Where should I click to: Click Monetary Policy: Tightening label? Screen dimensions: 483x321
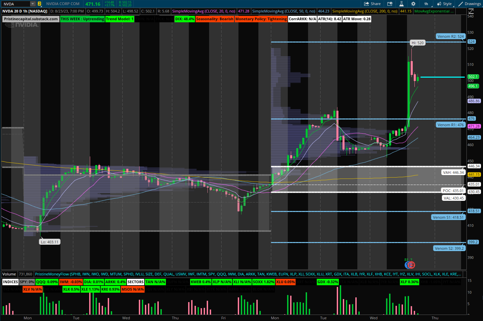click(261, 19)
